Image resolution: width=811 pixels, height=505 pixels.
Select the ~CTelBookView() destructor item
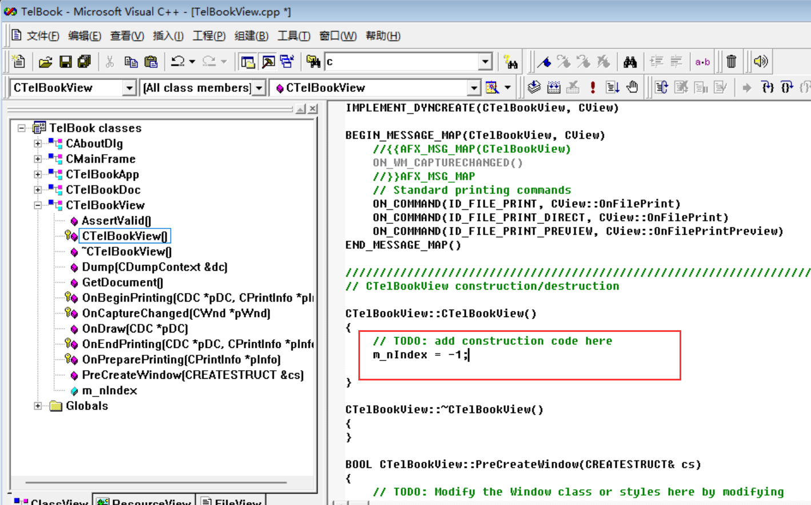[127, 251]
